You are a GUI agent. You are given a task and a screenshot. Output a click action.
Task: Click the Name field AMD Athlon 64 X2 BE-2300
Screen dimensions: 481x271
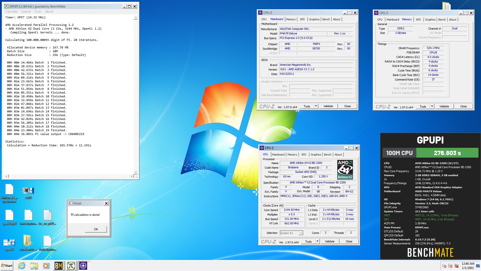click(x=306, y=163)
